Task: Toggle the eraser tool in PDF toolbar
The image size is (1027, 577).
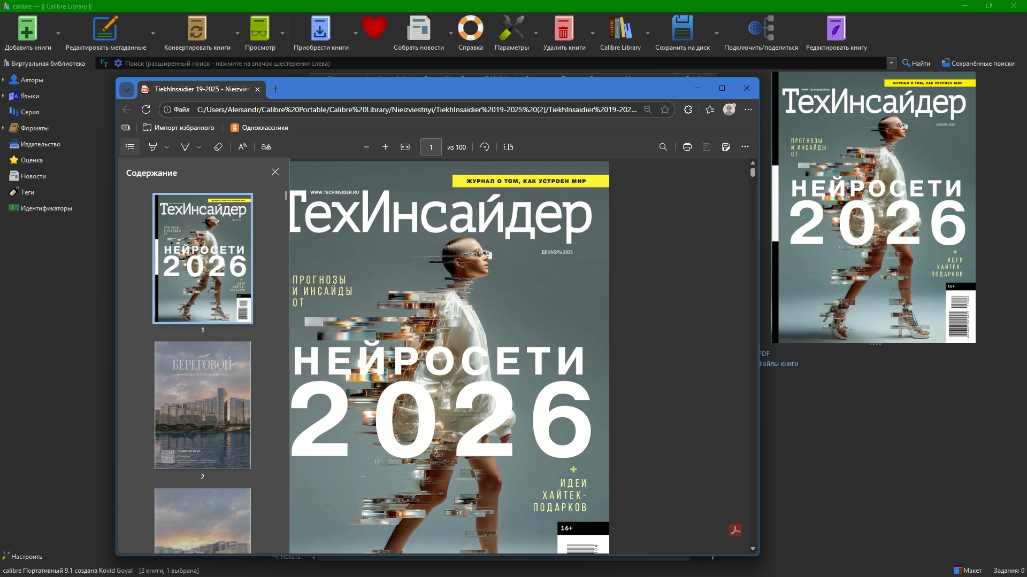Action: pyautogui.click(x=218, y=147)
